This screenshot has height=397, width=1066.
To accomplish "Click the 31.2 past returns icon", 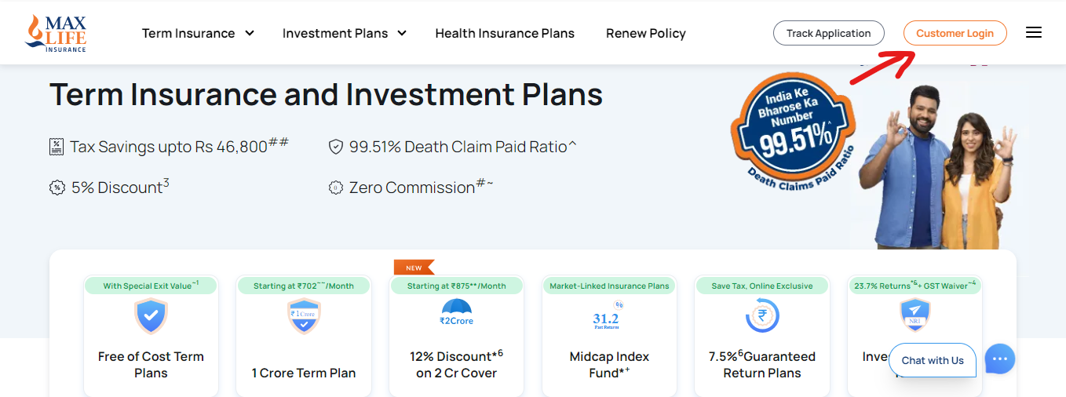I will pyautogui.click(x=608, y=316).
